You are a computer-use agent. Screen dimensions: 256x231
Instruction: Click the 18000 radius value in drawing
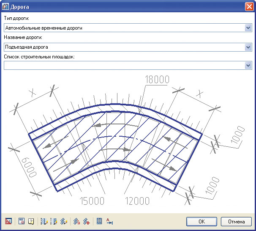pos(157,80)
